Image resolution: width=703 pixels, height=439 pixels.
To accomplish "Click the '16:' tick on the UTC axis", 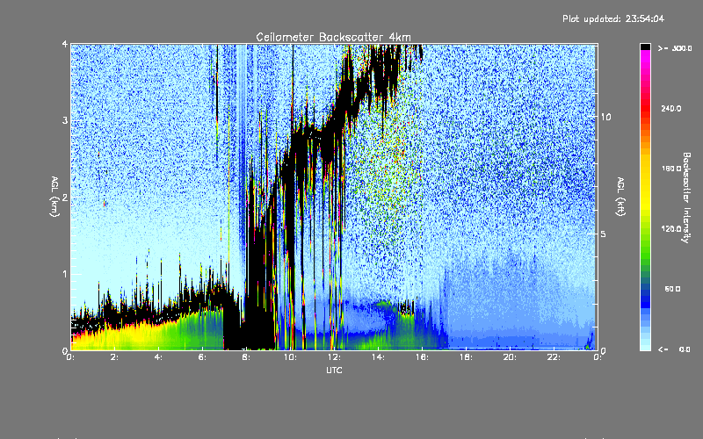I will (422, 357).
